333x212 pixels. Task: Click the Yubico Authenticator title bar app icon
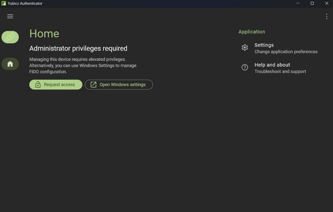(x=4, y=3)
